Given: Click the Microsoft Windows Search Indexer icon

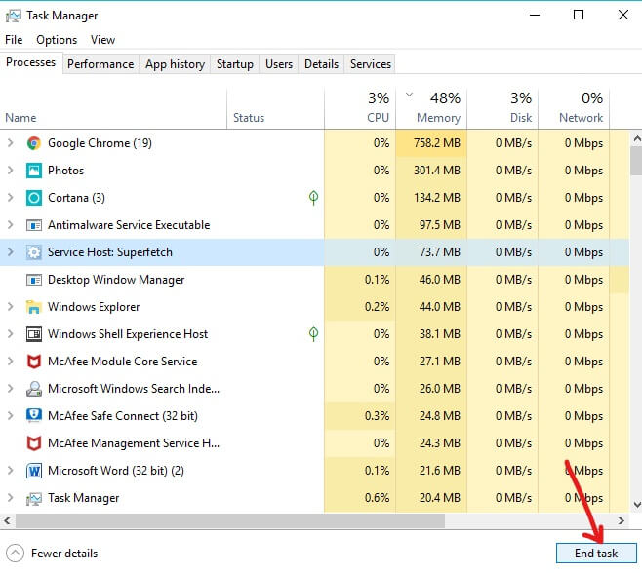Looking at the screenshot, I should tap(33, 389).
